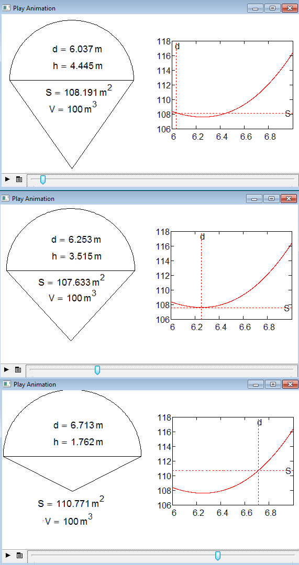Click the plot 'd' marker label in the d = 6.253 m window
The image size is (299, 565).
pyautogui.click(x=202, y=237)
